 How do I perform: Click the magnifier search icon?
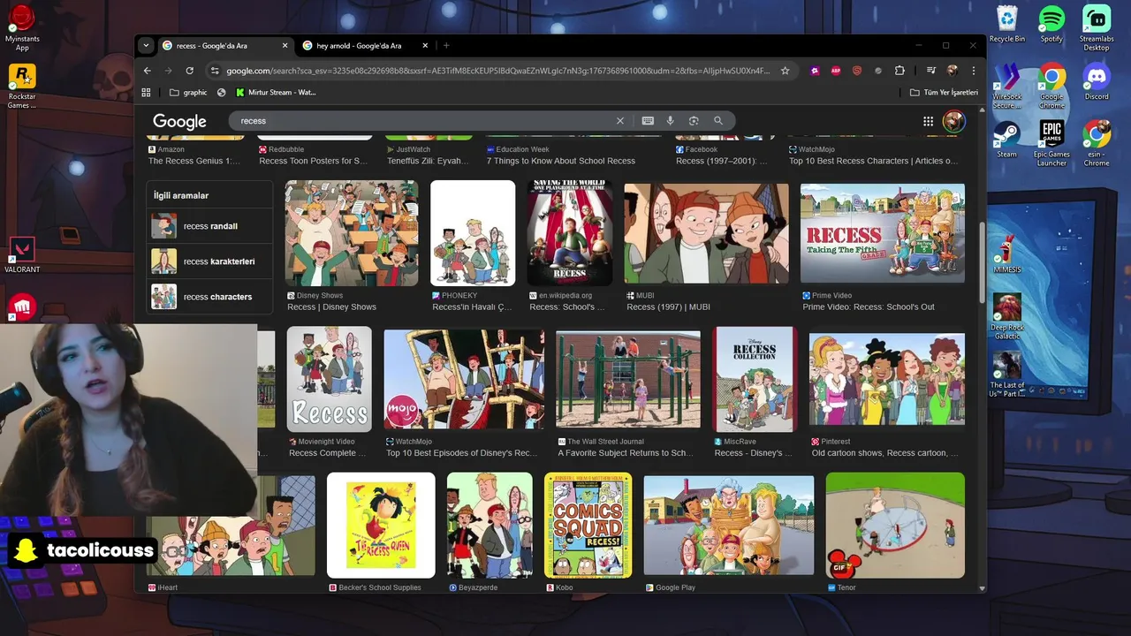718,121
